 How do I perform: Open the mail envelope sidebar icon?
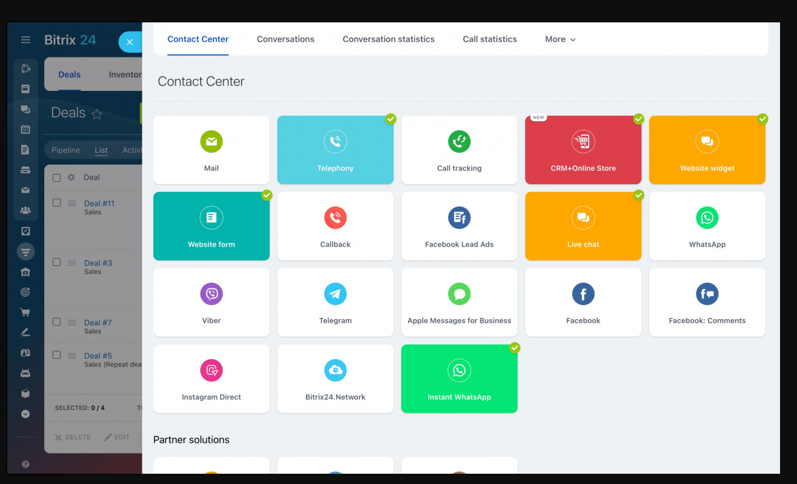(25, 190)
